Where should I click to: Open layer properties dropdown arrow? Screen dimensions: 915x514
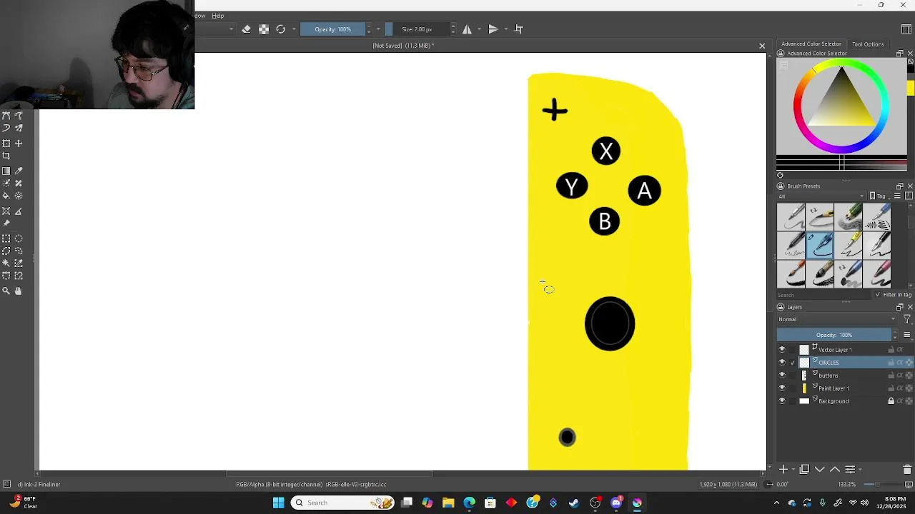tap(859, 470)
